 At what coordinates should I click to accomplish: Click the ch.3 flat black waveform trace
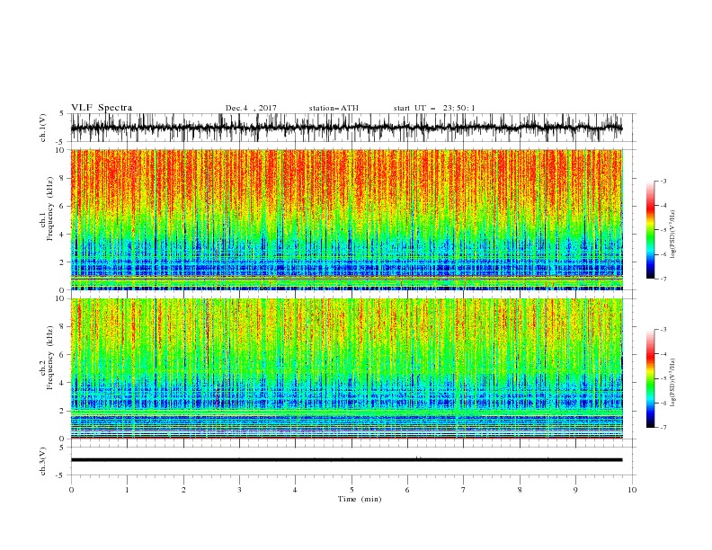[x=346, y=460]
